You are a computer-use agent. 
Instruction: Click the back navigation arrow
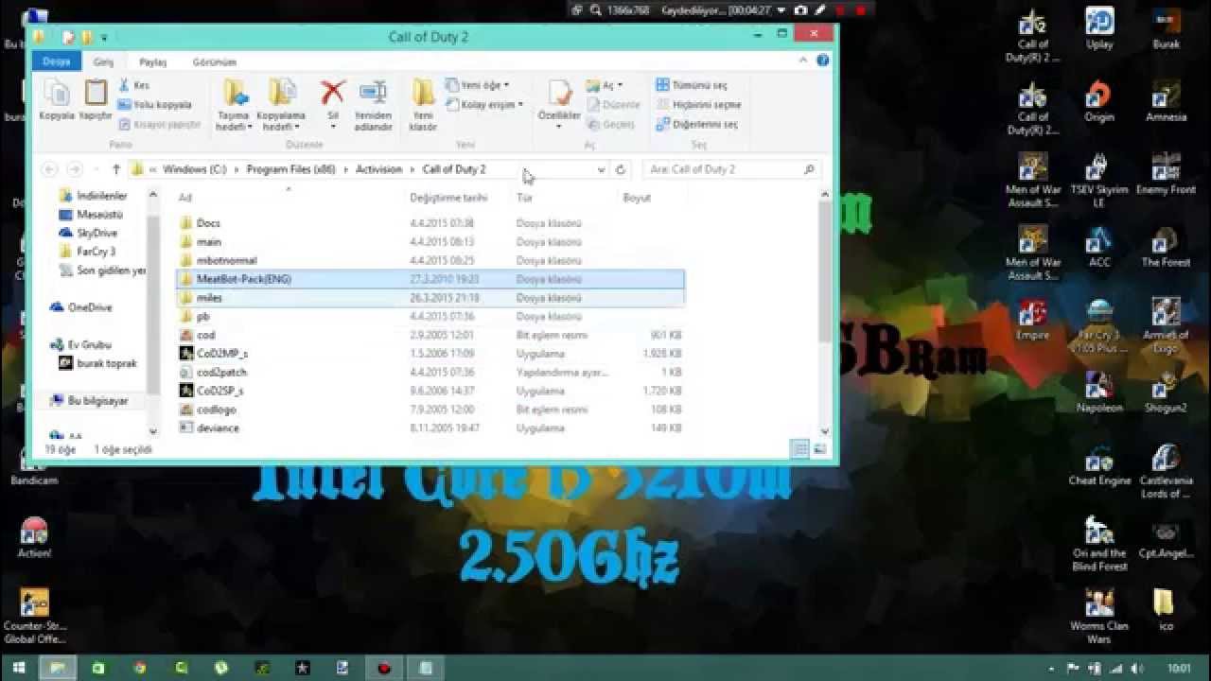click(x=50, y=169)
